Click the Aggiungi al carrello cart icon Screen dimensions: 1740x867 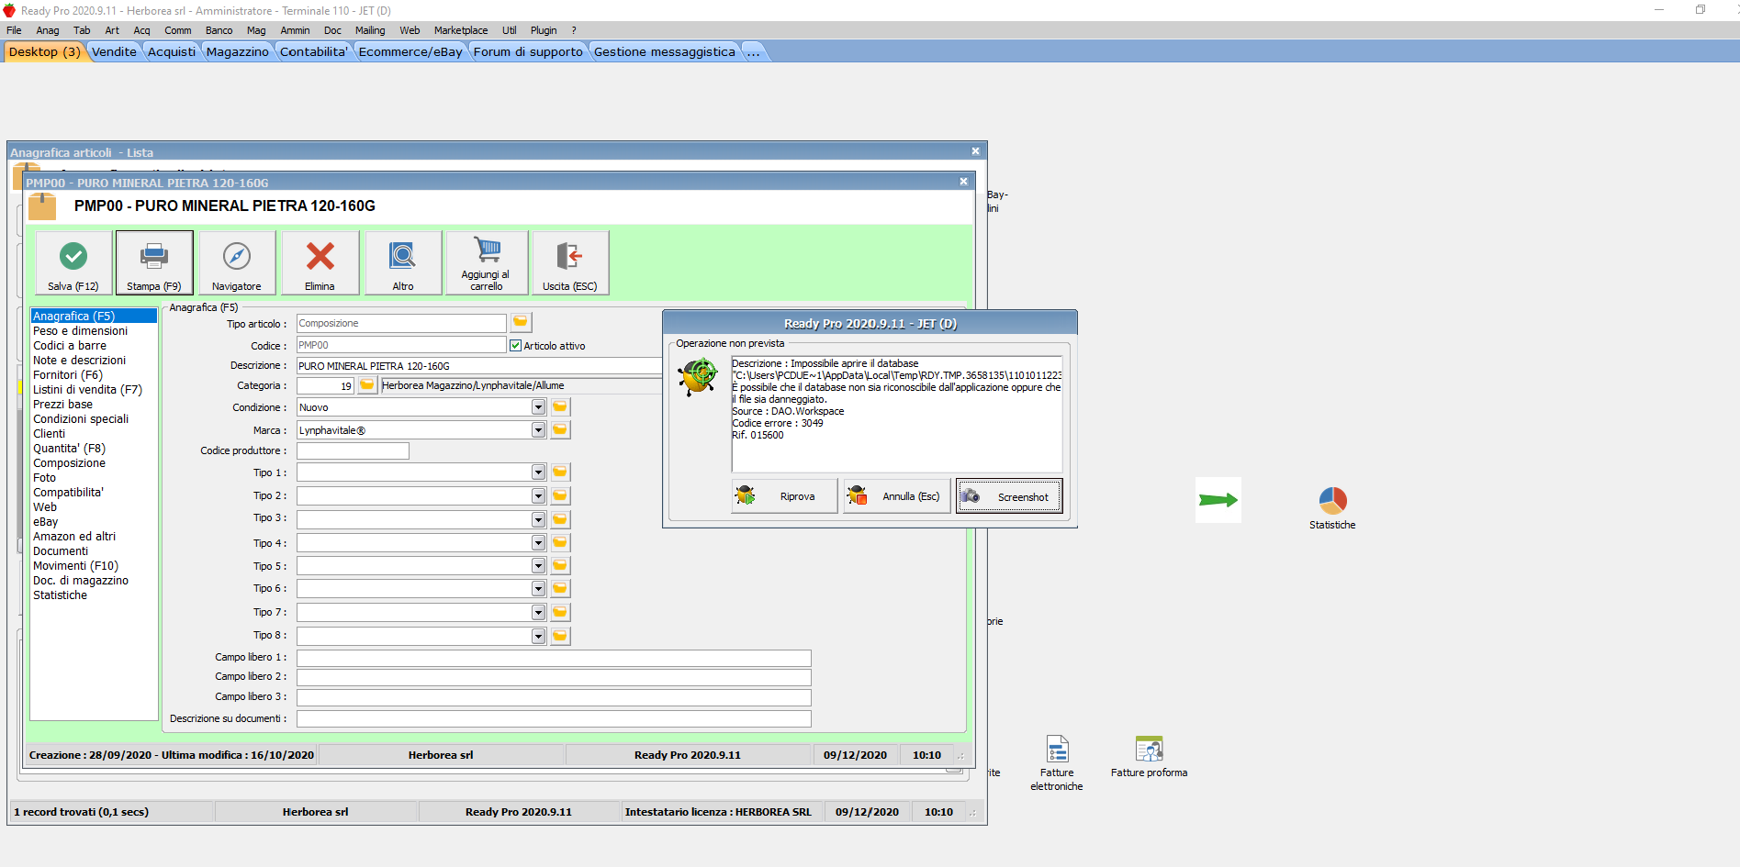[487, 250]
